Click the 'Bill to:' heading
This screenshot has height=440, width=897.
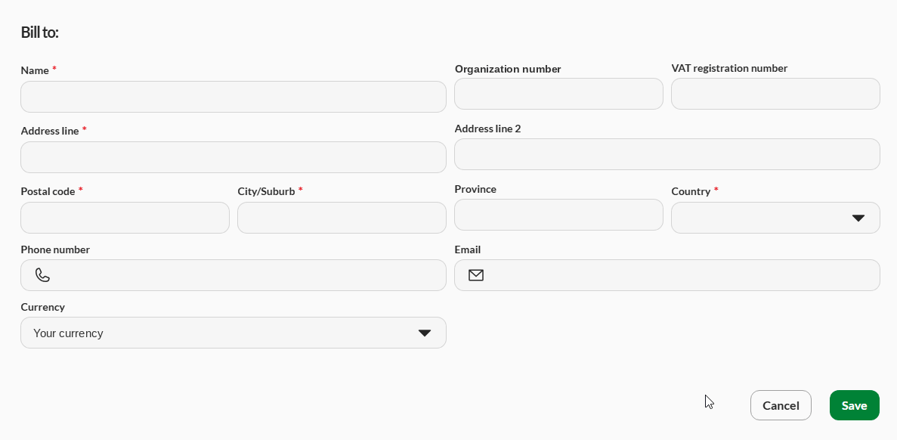pyautogui.click(x=39, y=32)
